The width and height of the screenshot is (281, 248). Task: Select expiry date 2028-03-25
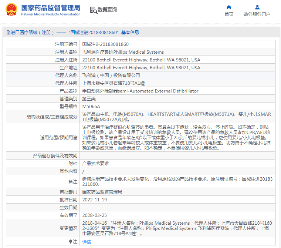point(94,215)
